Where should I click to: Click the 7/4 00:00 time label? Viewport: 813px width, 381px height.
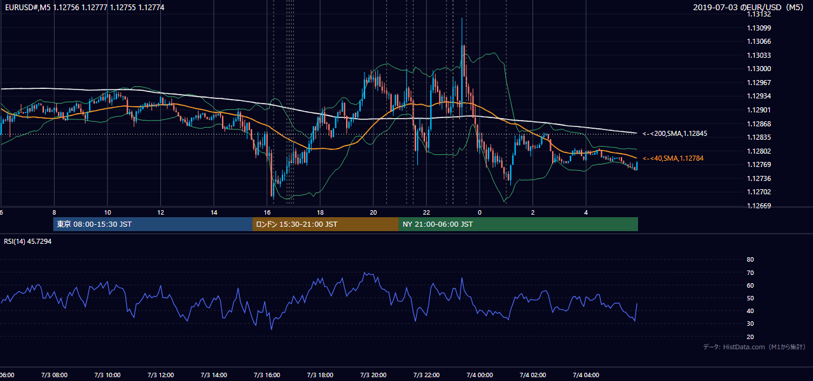coord(480,375)
